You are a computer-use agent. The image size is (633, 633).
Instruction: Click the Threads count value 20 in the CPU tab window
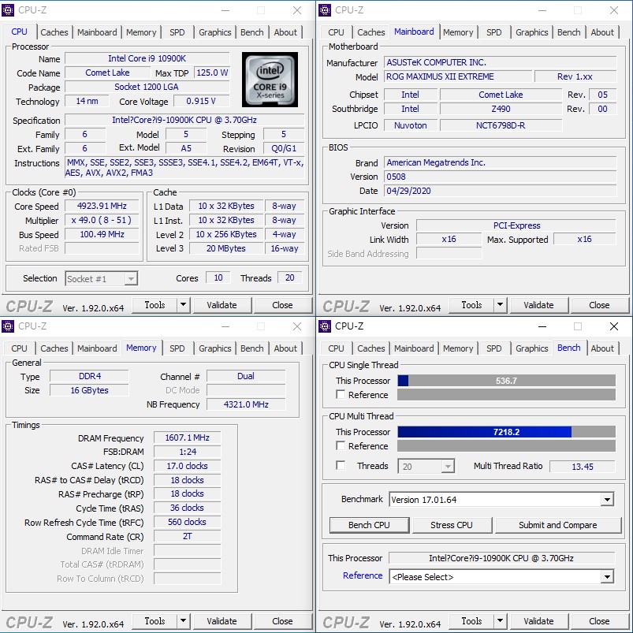290,277
